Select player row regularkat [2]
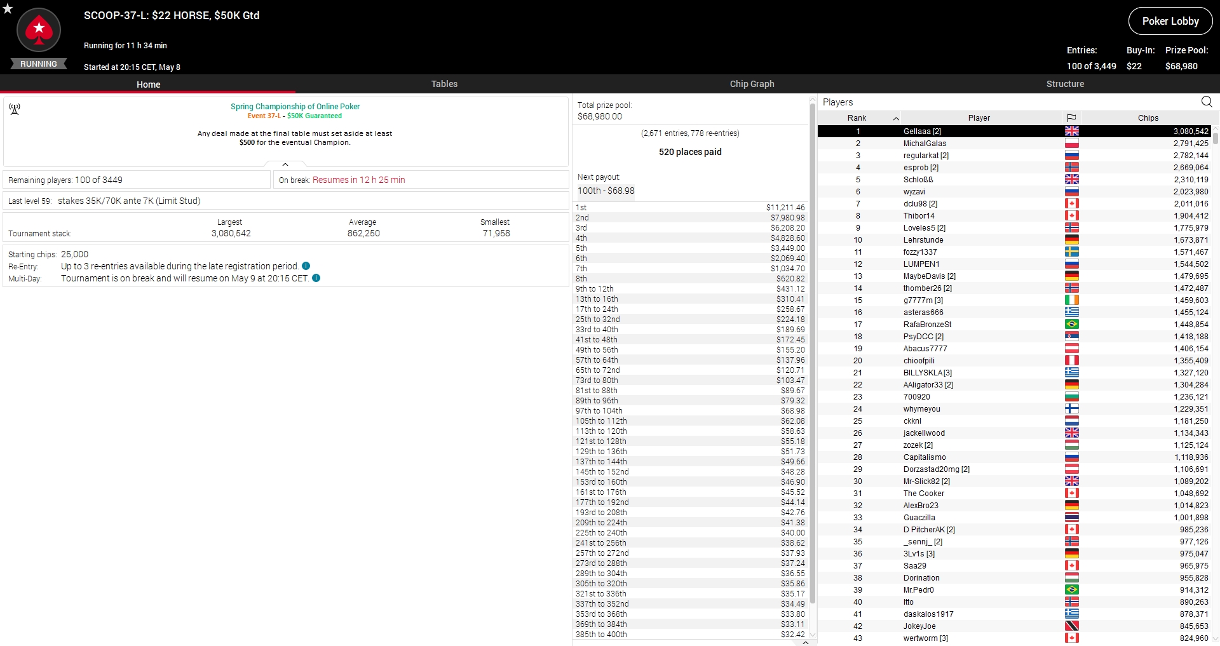 coord(1014,156)
